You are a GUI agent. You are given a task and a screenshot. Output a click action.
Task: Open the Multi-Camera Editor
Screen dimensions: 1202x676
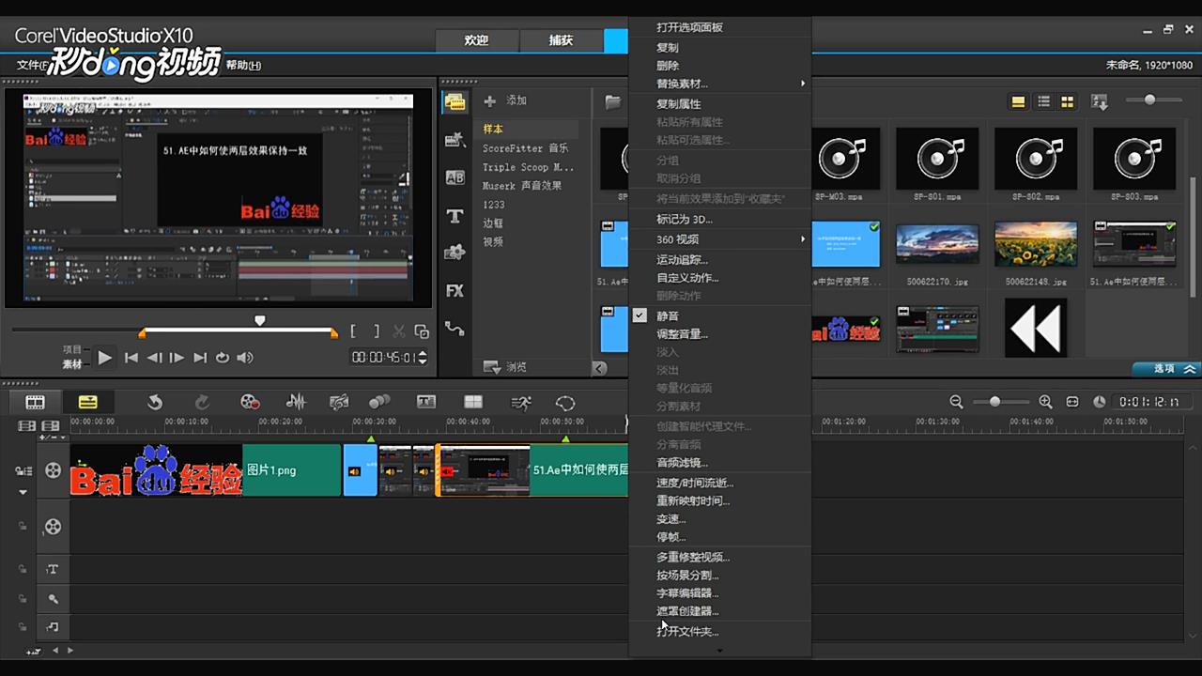click(x=473, y=402)
